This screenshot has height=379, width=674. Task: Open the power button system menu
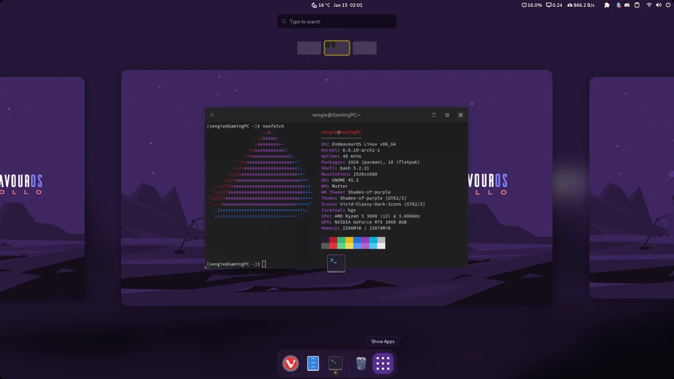click(668, 5)
